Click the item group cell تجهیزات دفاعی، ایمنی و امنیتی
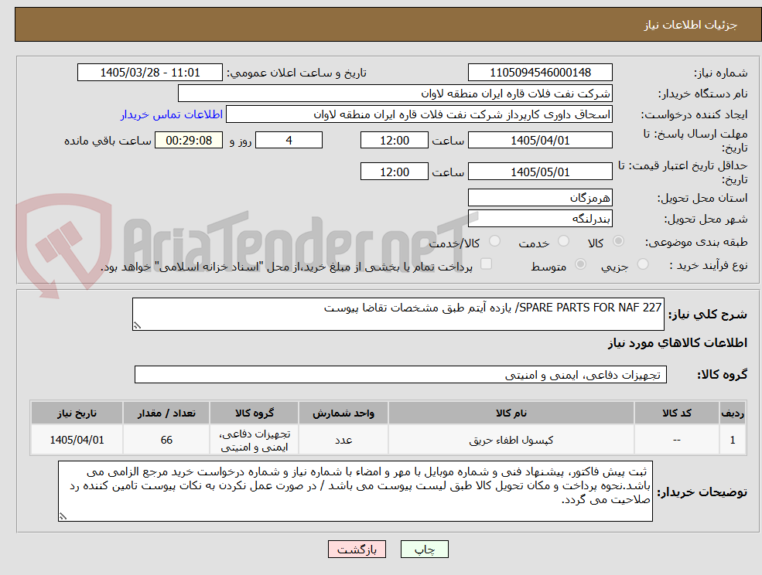This screenshot has height=575, width=762. pyautogui.click(x=255, y=440)
